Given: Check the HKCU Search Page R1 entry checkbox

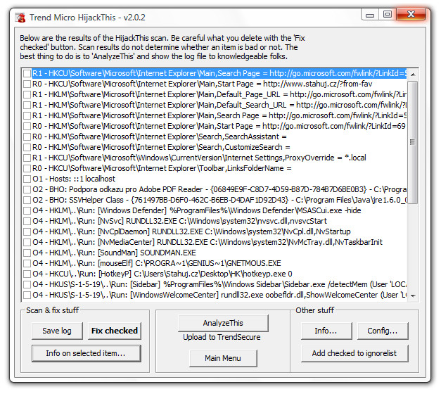Looking at the screenshot, I should (x=27, y=73).
